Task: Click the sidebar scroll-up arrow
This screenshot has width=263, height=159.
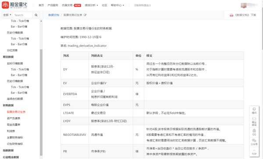Action: [41, 21]
